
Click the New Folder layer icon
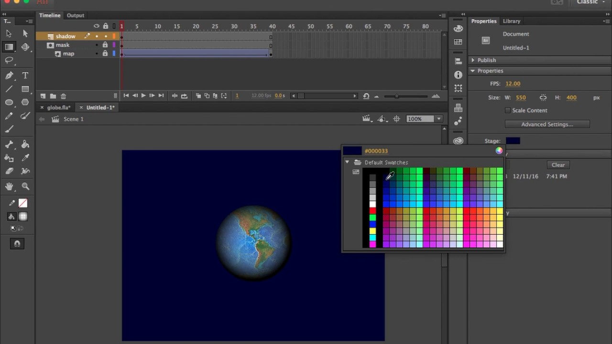click(x=53, y=96)
